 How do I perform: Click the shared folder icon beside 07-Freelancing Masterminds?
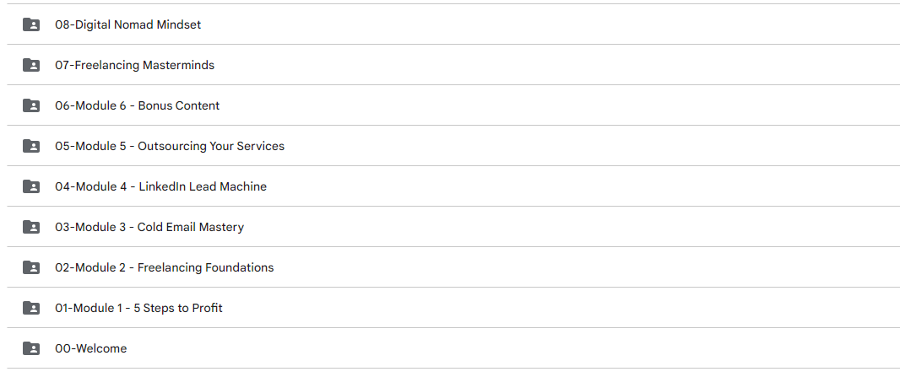tap(31, 65)
